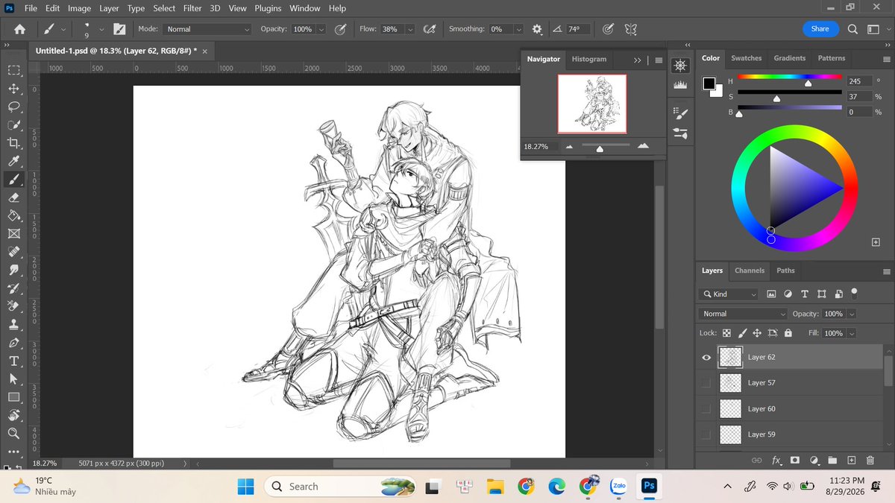Open the Patterns tab

coord(832,58)
